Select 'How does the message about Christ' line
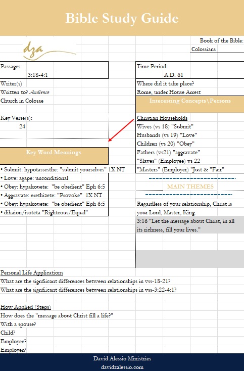The height and width of the screenshot is (371, 244). (57, 315)
